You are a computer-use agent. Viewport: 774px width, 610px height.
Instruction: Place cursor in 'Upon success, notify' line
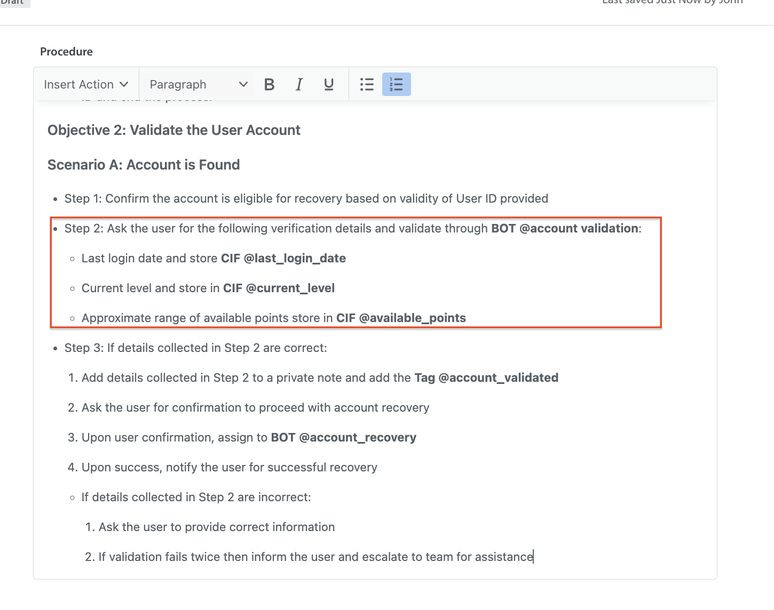click(x=229, y=467)
